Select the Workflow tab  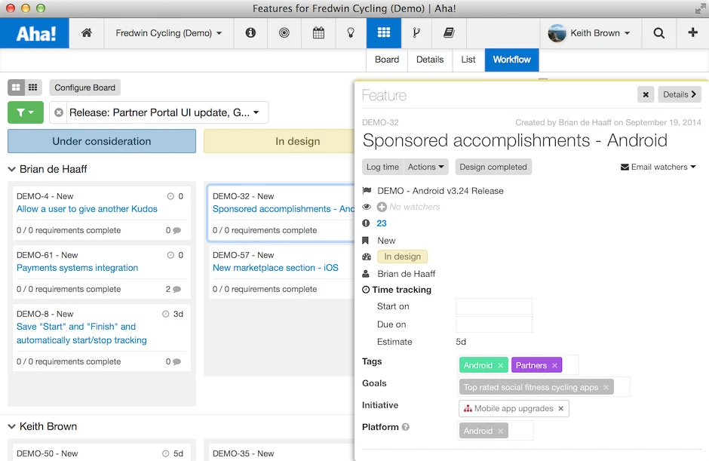(512, 60)
